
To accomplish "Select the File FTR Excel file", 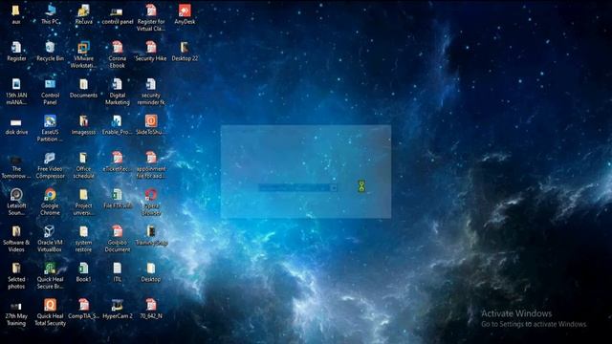I will click(117, 198).
